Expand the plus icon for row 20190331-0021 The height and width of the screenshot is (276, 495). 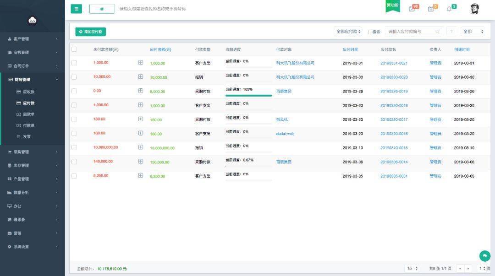141,62
